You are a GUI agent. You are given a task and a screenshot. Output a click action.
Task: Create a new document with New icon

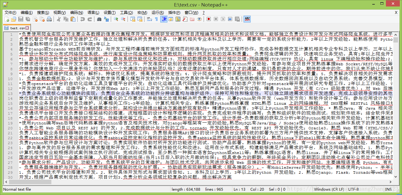coord(6,19)
